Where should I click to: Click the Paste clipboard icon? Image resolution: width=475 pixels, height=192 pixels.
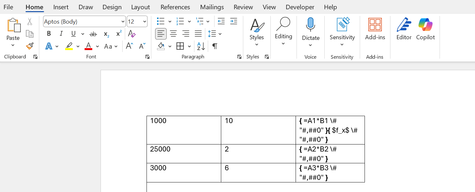click(13, 26)
